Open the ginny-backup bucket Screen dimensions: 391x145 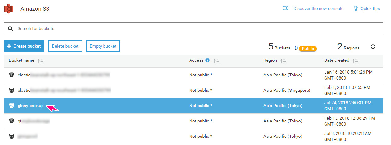(x=31, y=106)
